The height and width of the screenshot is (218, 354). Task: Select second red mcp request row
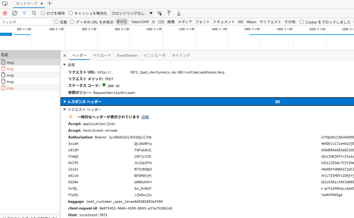coord(30,69)
